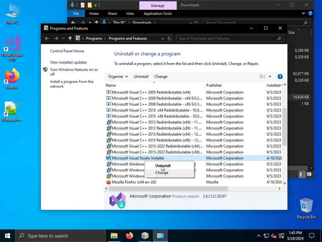Open Visual Studio 2017 desktop shortcut

(12, 48)
